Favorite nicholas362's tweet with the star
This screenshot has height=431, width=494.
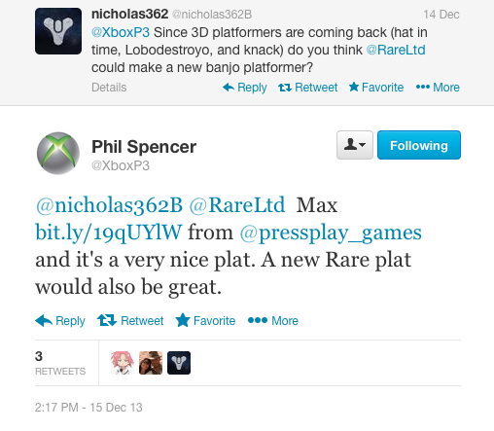pyautogui.click(x=354, y=87)
